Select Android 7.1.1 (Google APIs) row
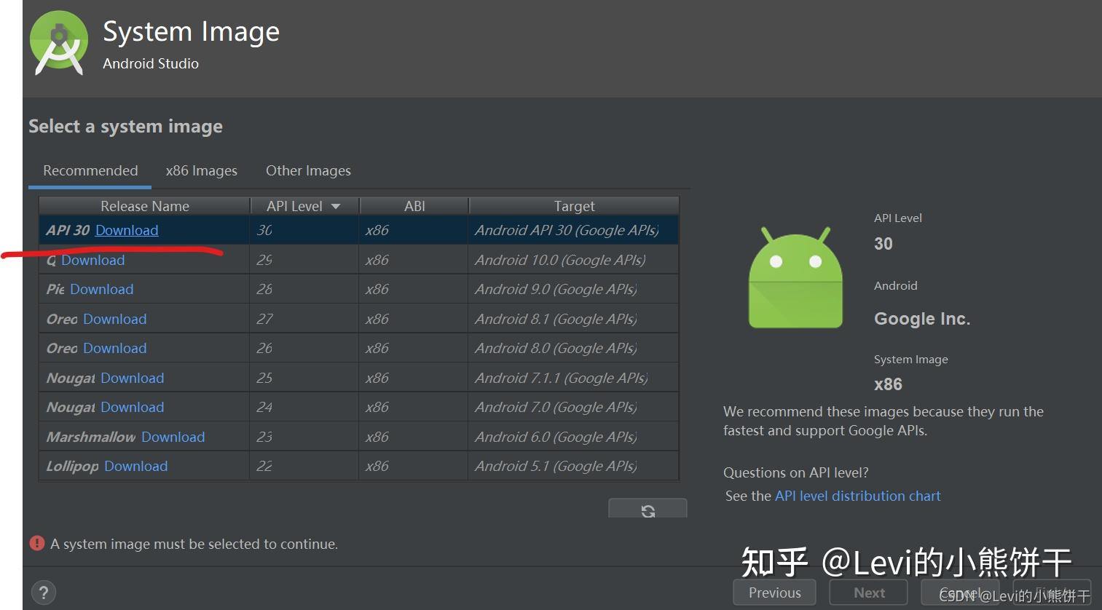 click(x=358, y=378)
